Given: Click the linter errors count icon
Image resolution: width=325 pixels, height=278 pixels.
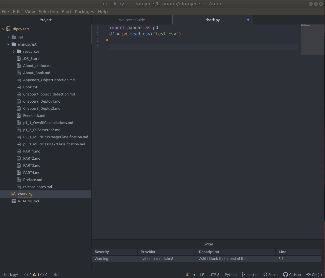Looking at the screenshot, I should click(26, 275).
